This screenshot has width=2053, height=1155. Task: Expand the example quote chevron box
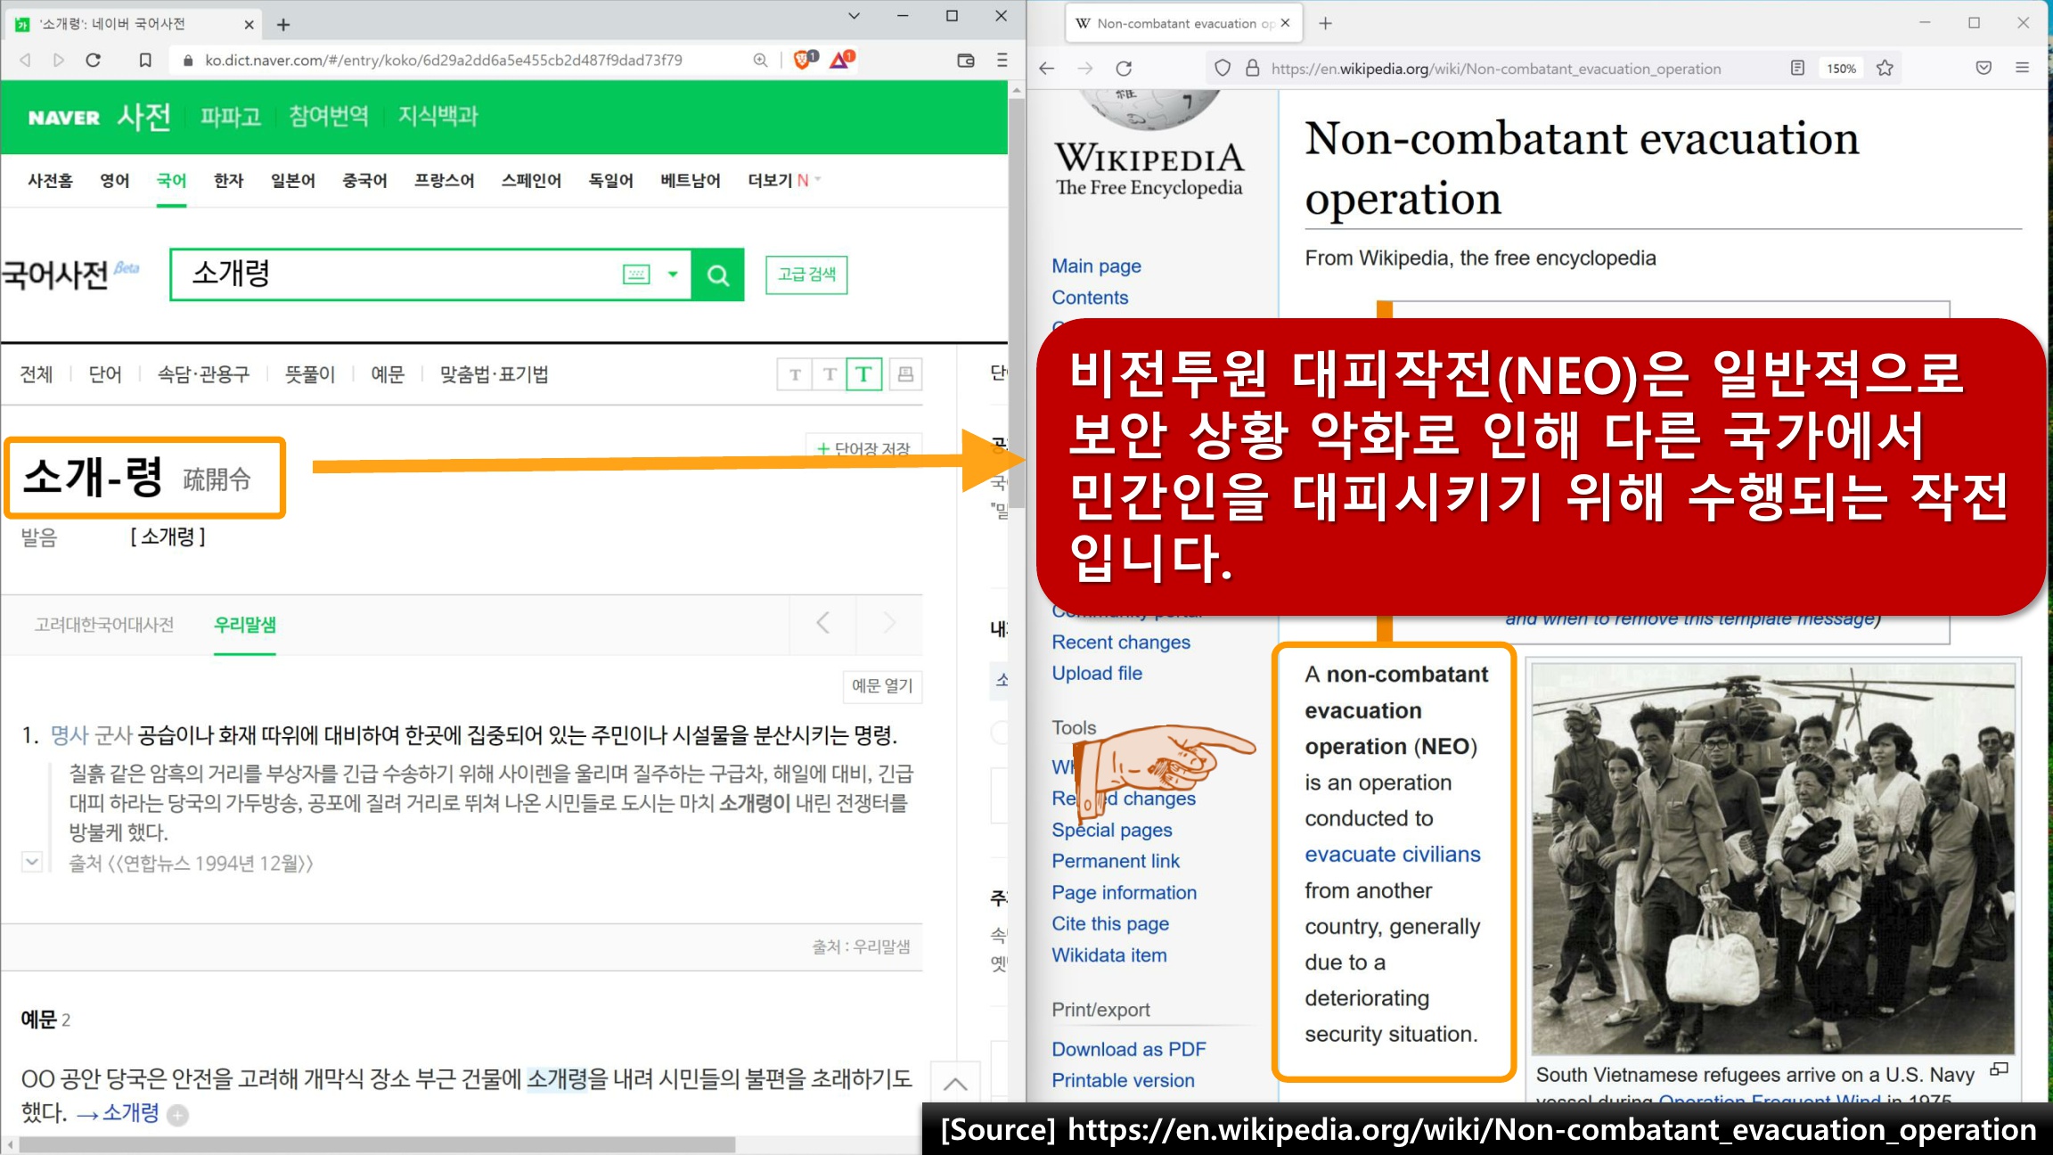coord(32,862)
